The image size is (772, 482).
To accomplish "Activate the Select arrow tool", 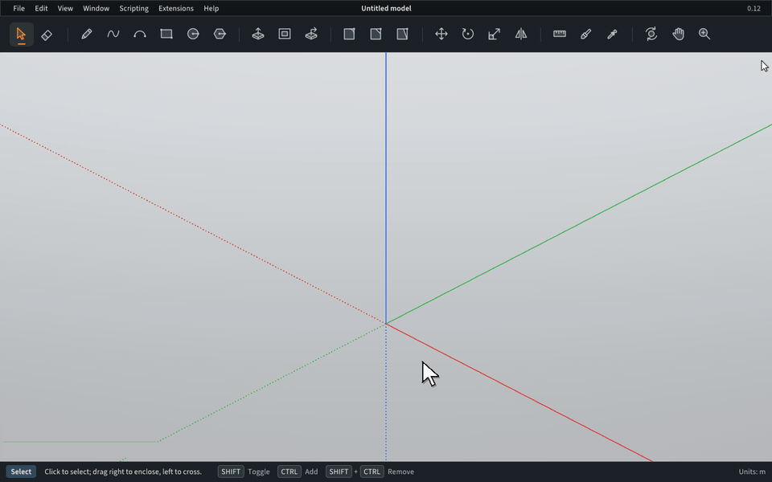I will (21, 34).
